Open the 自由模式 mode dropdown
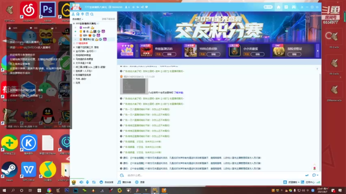Screen dimensions: 346x194 78,19
